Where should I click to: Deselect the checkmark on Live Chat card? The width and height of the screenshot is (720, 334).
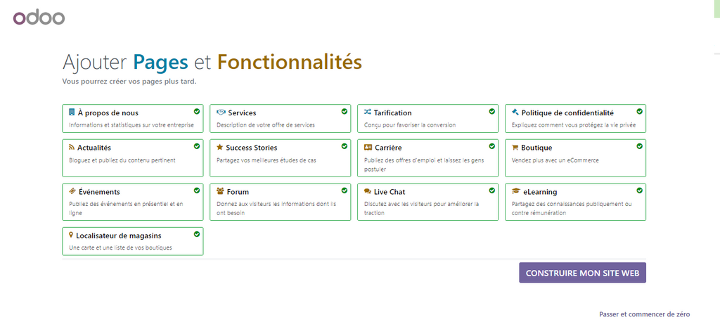coord(492,190)
